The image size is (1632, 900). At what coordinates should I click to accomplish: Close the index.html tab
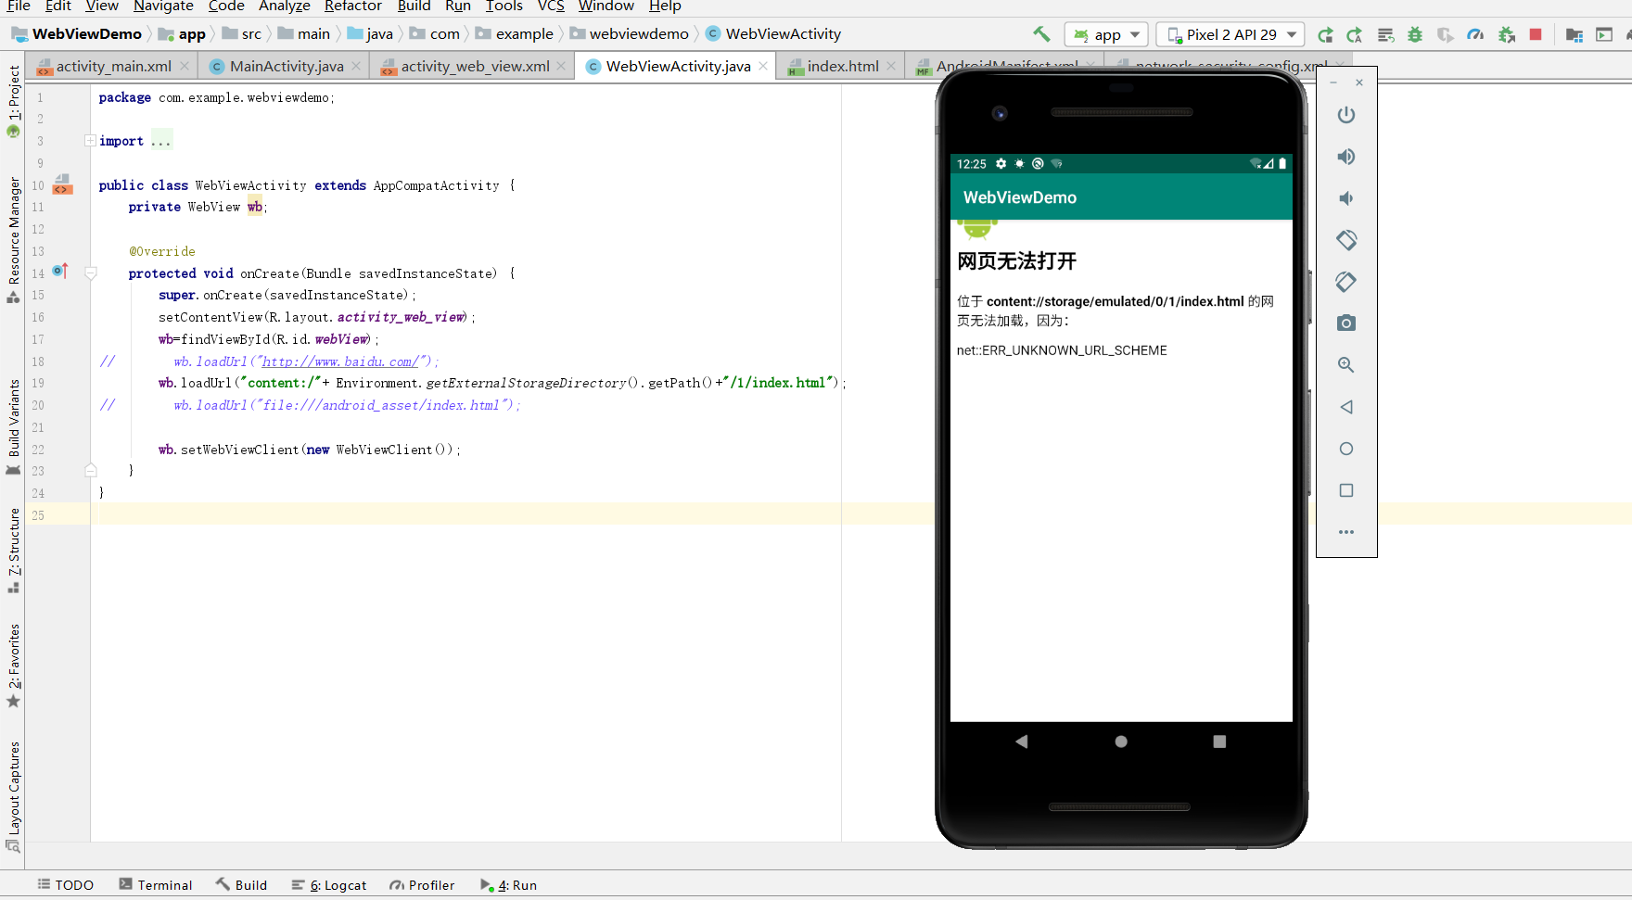pyautogui.click(x=892, y=67)
